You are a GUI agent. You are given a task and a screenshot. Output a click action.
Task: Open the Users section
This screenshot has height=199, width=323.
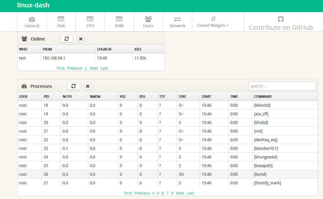(x=148, y=22)
